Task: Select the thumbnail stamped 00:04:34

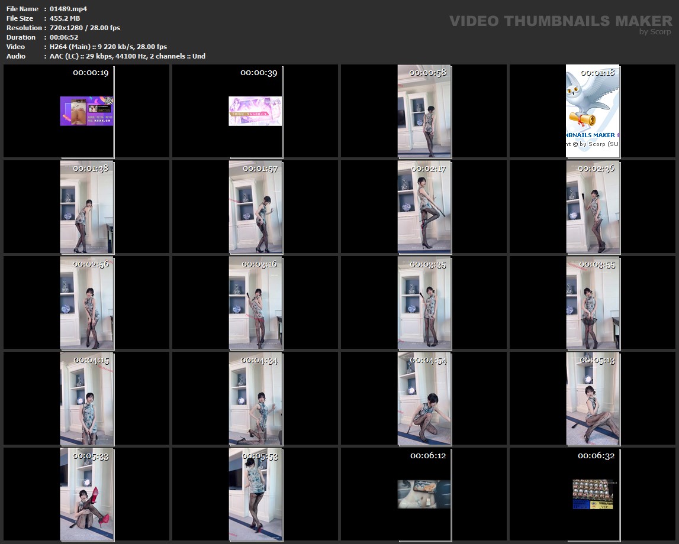Action: 256,399
